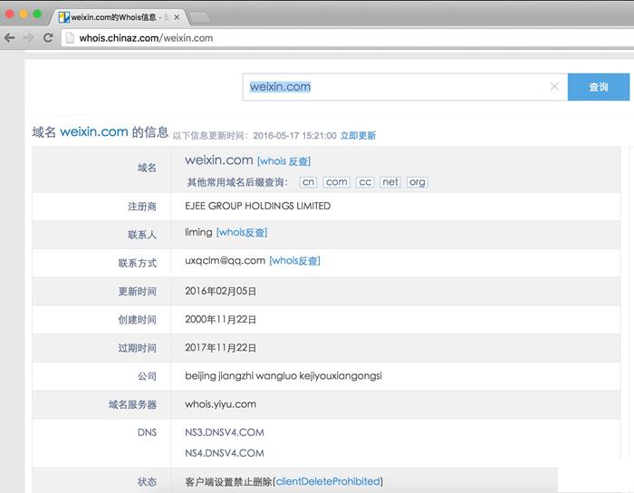Click the 查询 search button

point(598,87)
